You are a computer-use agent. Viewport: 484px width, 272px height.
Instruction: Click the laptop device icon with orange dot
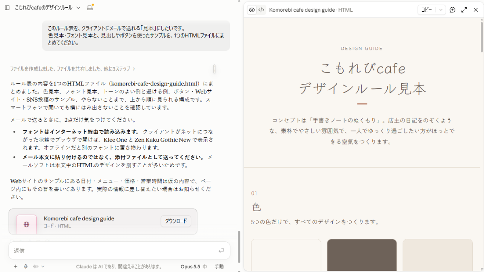90,8
